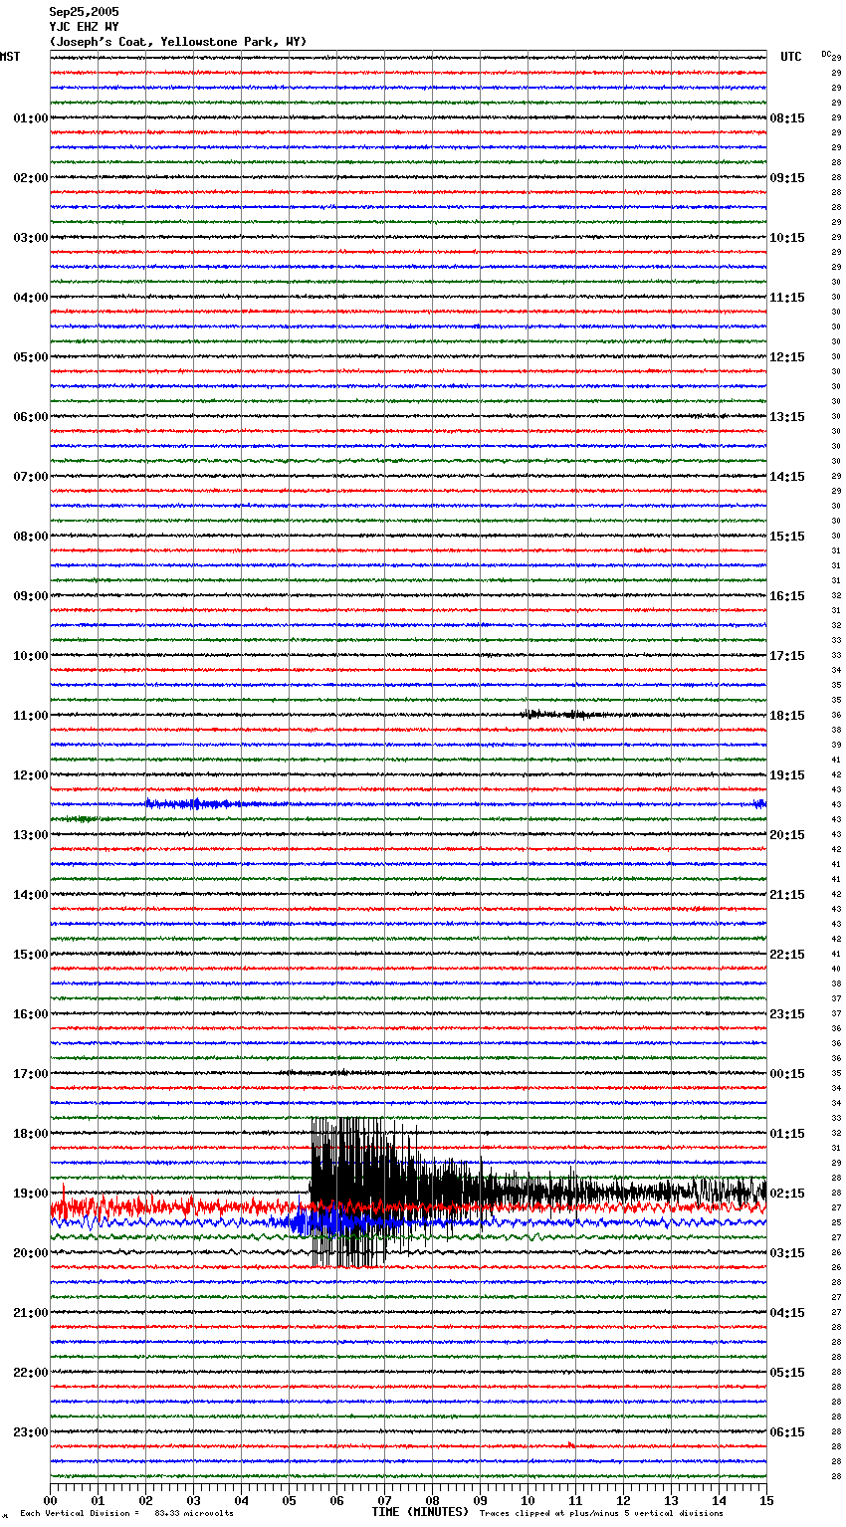Click the 'TIME (MINUTES)' axis title
The width and height of the screenshot is (846, 1527).
[420, 1512]
